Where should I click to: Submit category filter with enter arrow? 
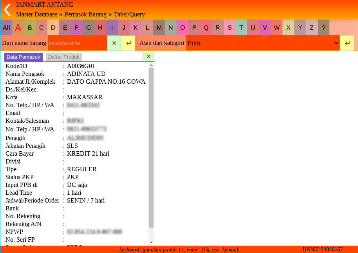347,43
